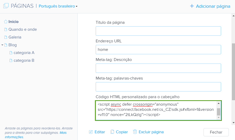Click the Título da página label
This screenshot has width=235, height=140.
tap(110, 22)
